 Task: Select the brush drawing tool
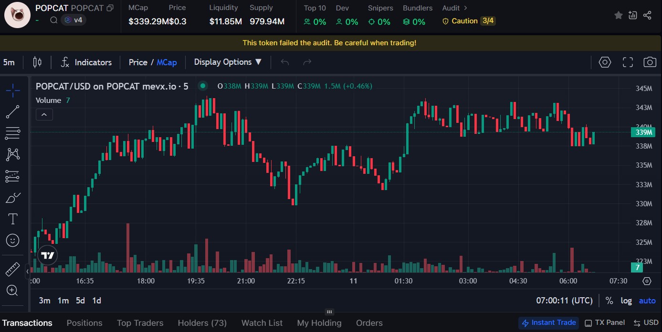[13, 198]
